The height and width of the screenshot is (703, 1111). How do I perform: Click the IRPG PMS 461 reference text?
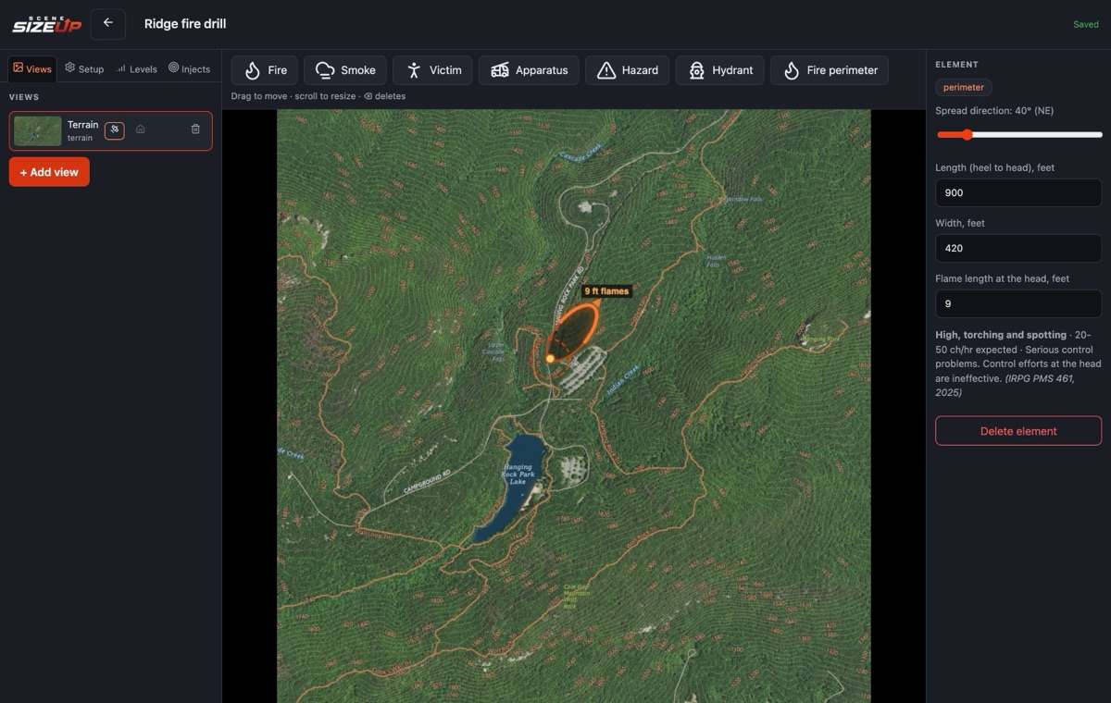[x=1005, y=386]
